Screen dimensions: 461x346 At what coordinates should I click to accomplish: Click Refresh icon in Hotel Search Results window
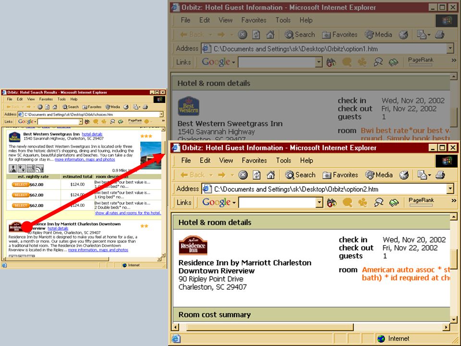click(47, 107)
